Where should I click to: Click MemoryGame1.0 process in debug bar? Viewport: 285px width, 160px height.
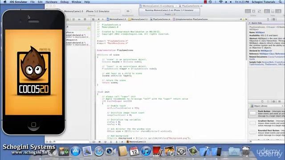pyautogui.click(x=136, y=142)
